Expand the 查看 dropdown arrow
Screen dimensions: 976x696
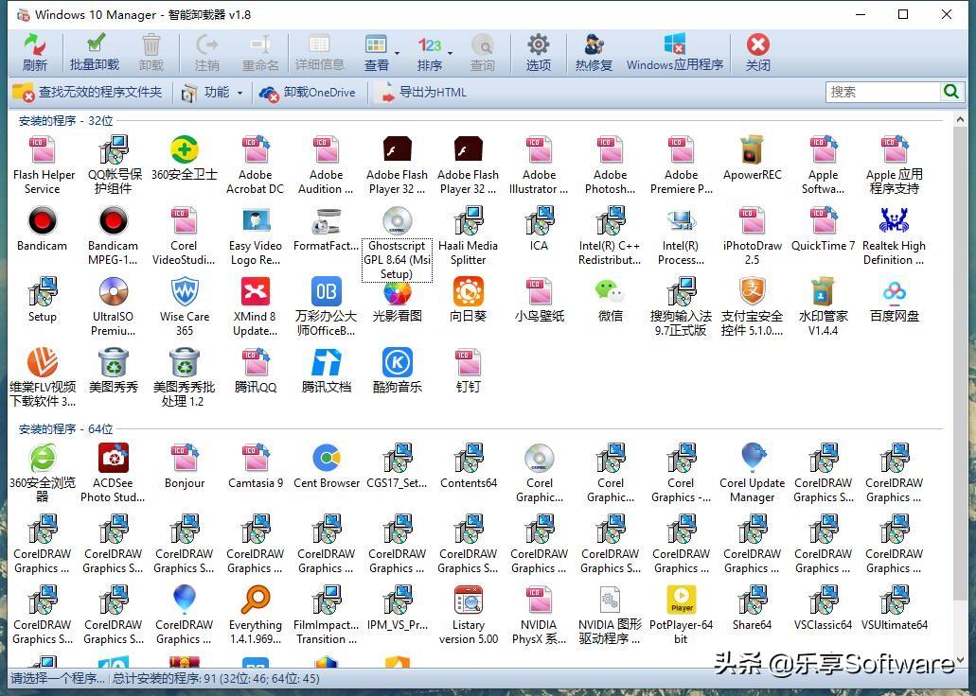[x=398, y=54]
